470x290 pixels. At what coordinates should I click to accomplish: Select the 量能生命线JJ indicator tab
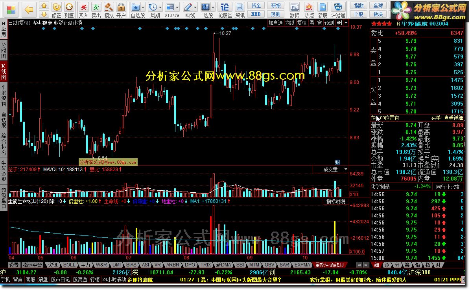(329, 265)
